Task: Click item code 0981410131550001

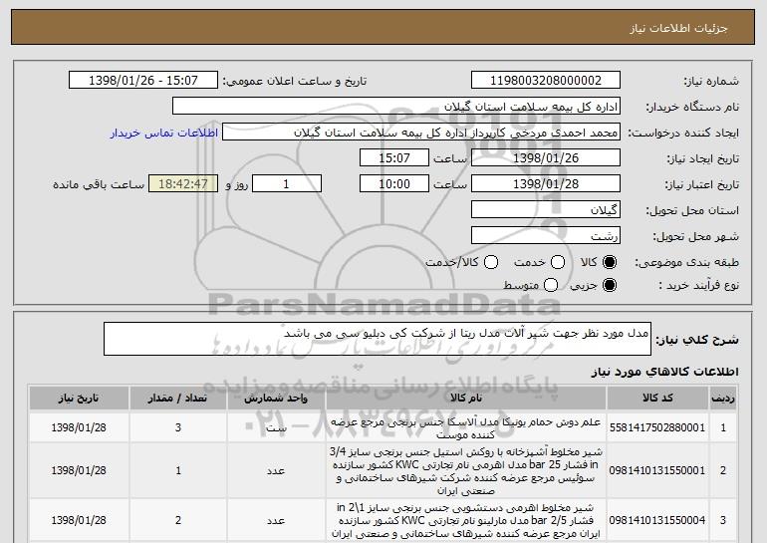Action: click(x=657, y=470)
